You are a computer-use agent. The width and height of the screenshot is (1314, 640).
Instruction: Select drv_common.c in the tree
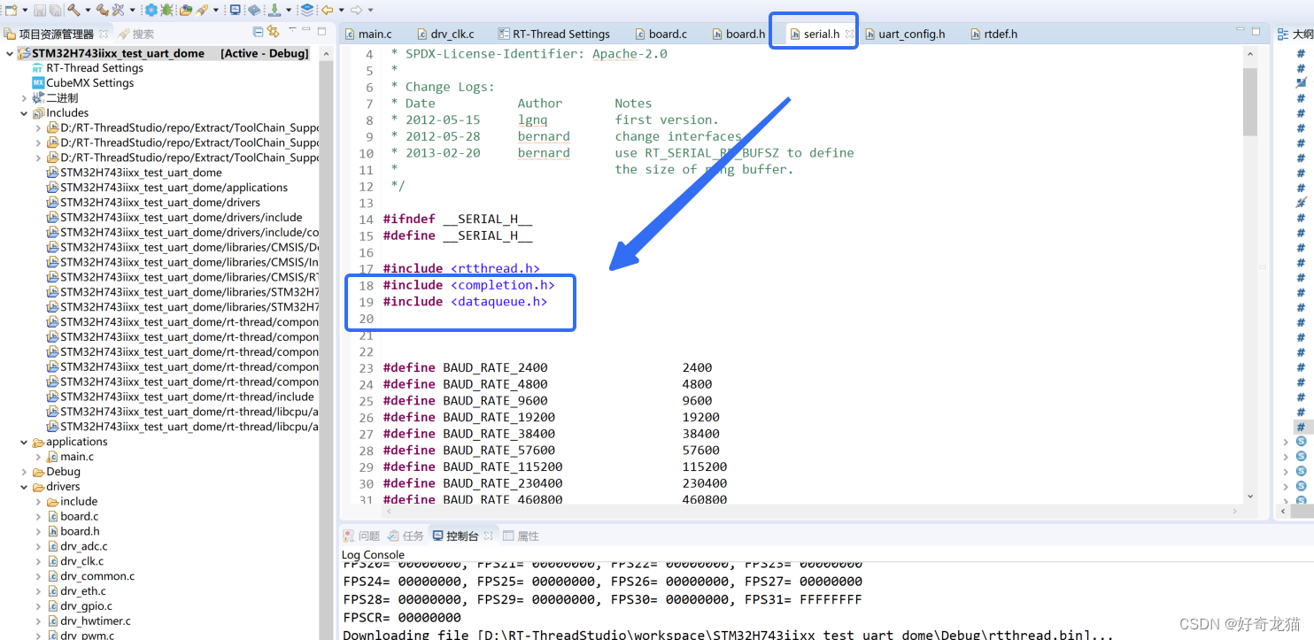coord(91,576)
